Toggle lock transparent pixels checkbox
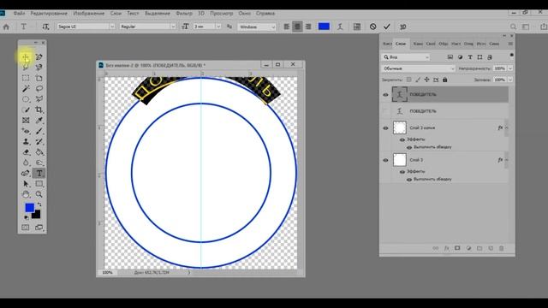The width and height of the screenshot is (548, 308). 409,80
